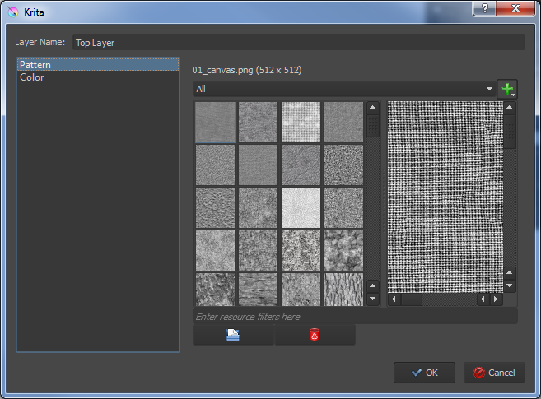Click the pattern grid scrollbar top up arrow
Image resolution: width=541 pixels, height=399 pixels.
[x=373, y=108]
